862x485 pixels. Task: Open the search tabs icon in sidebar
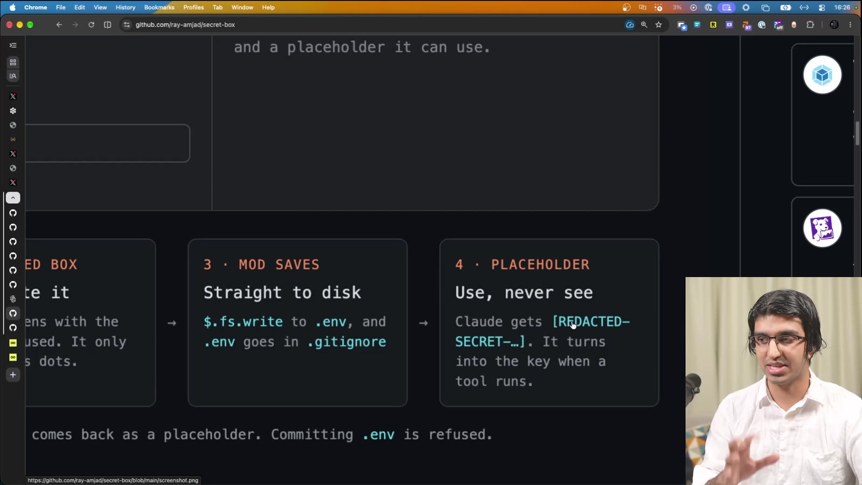[13, 76]
